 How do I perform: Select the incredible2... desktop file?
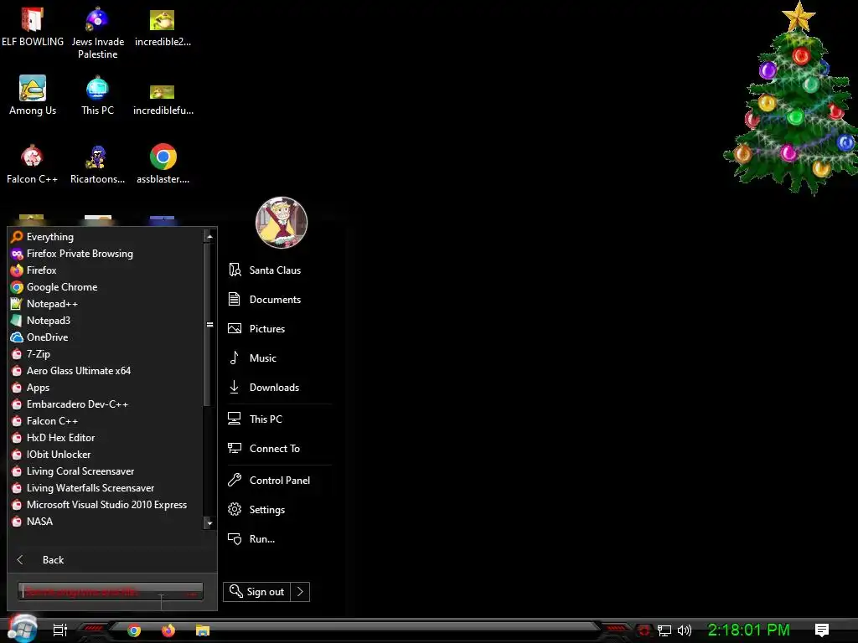pos(163,27)
